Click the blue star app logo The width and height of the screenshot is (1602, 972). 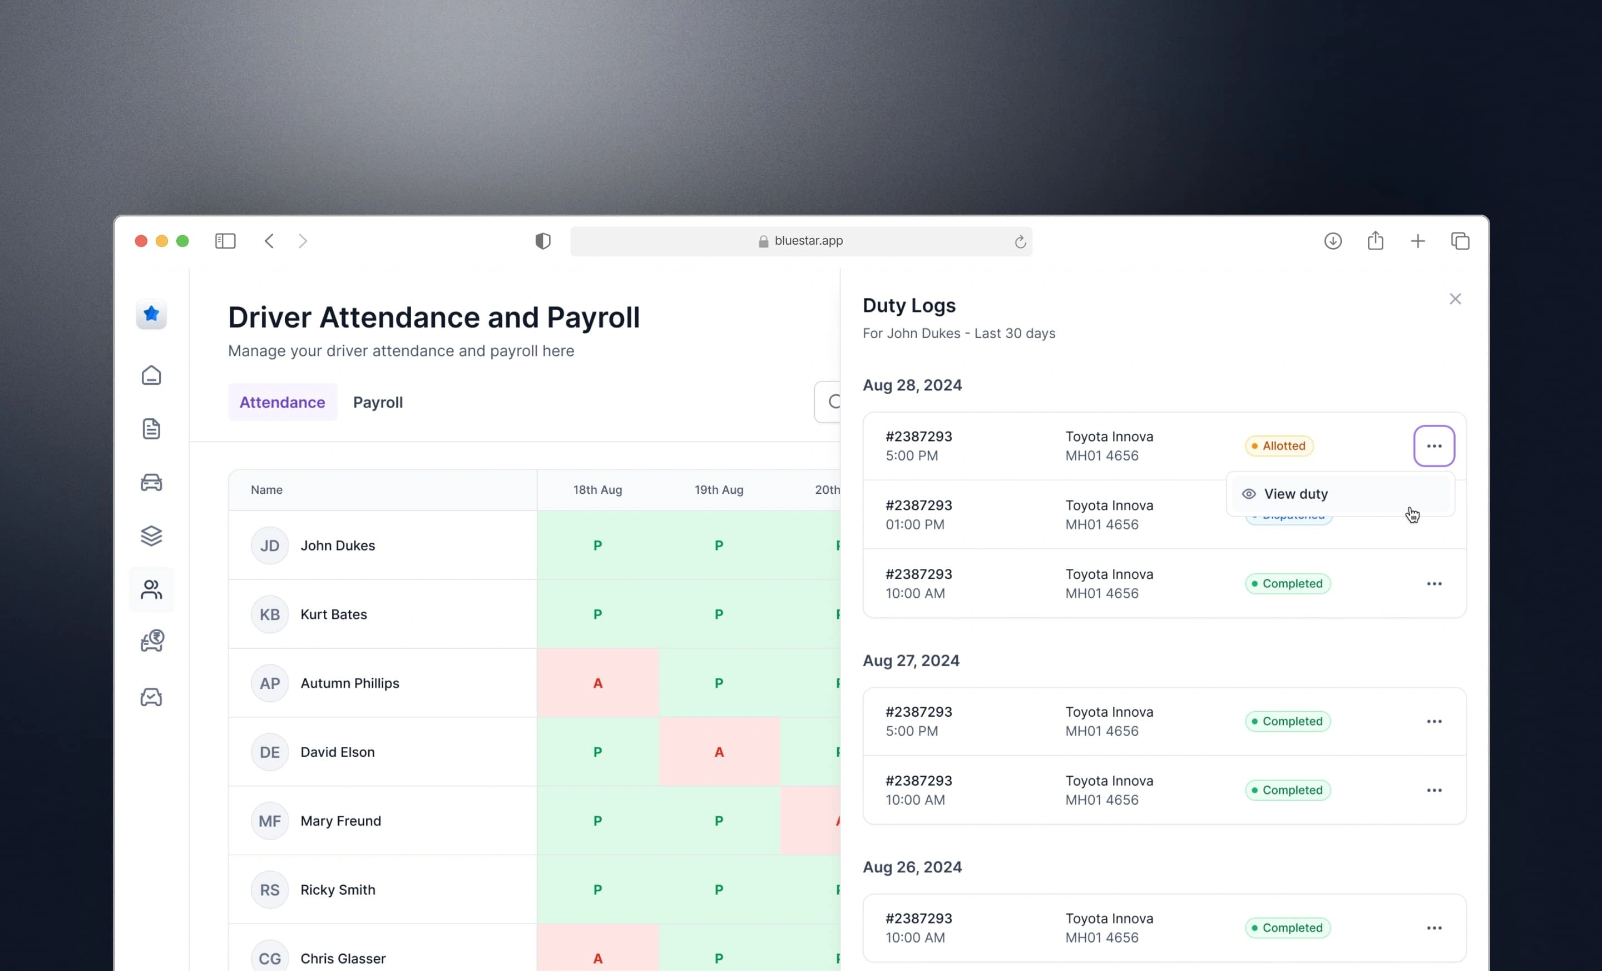point(151,314)
